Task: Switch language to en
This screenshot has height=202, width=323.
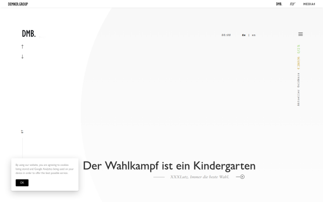Action: click(254, 35)
